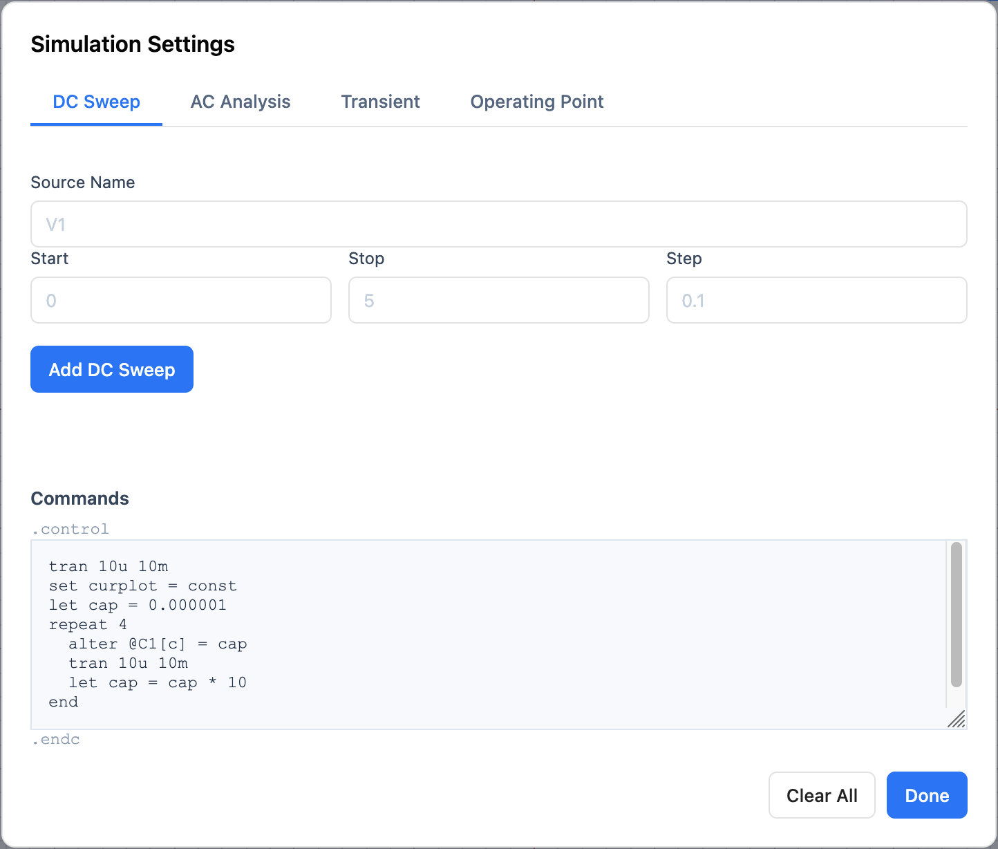Click the Source Name label
Screen dimensions: 998x849
point(83,183)
